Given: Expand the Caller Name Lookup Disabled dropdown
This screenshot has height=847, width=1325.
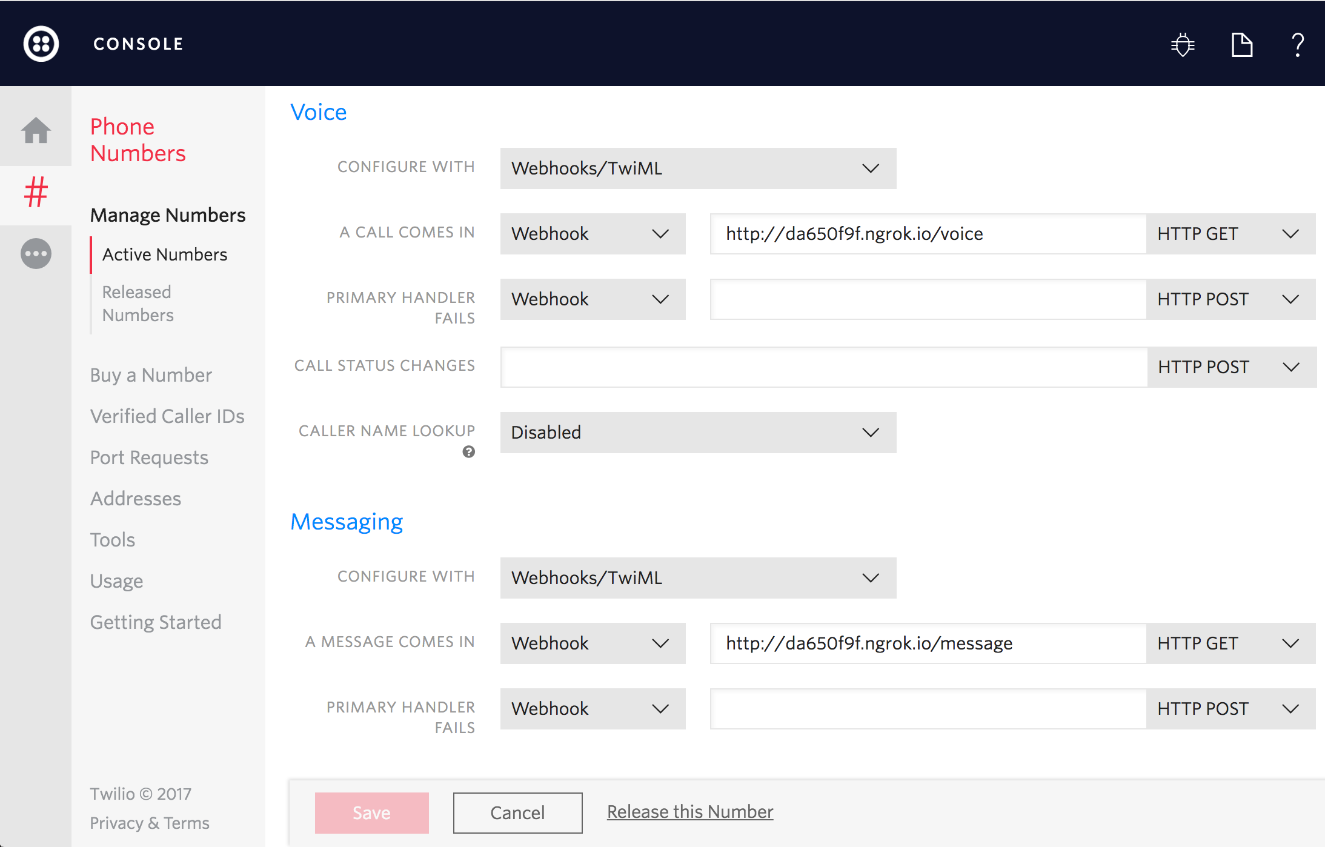Looking at the screenshot, I should [697, 433].
